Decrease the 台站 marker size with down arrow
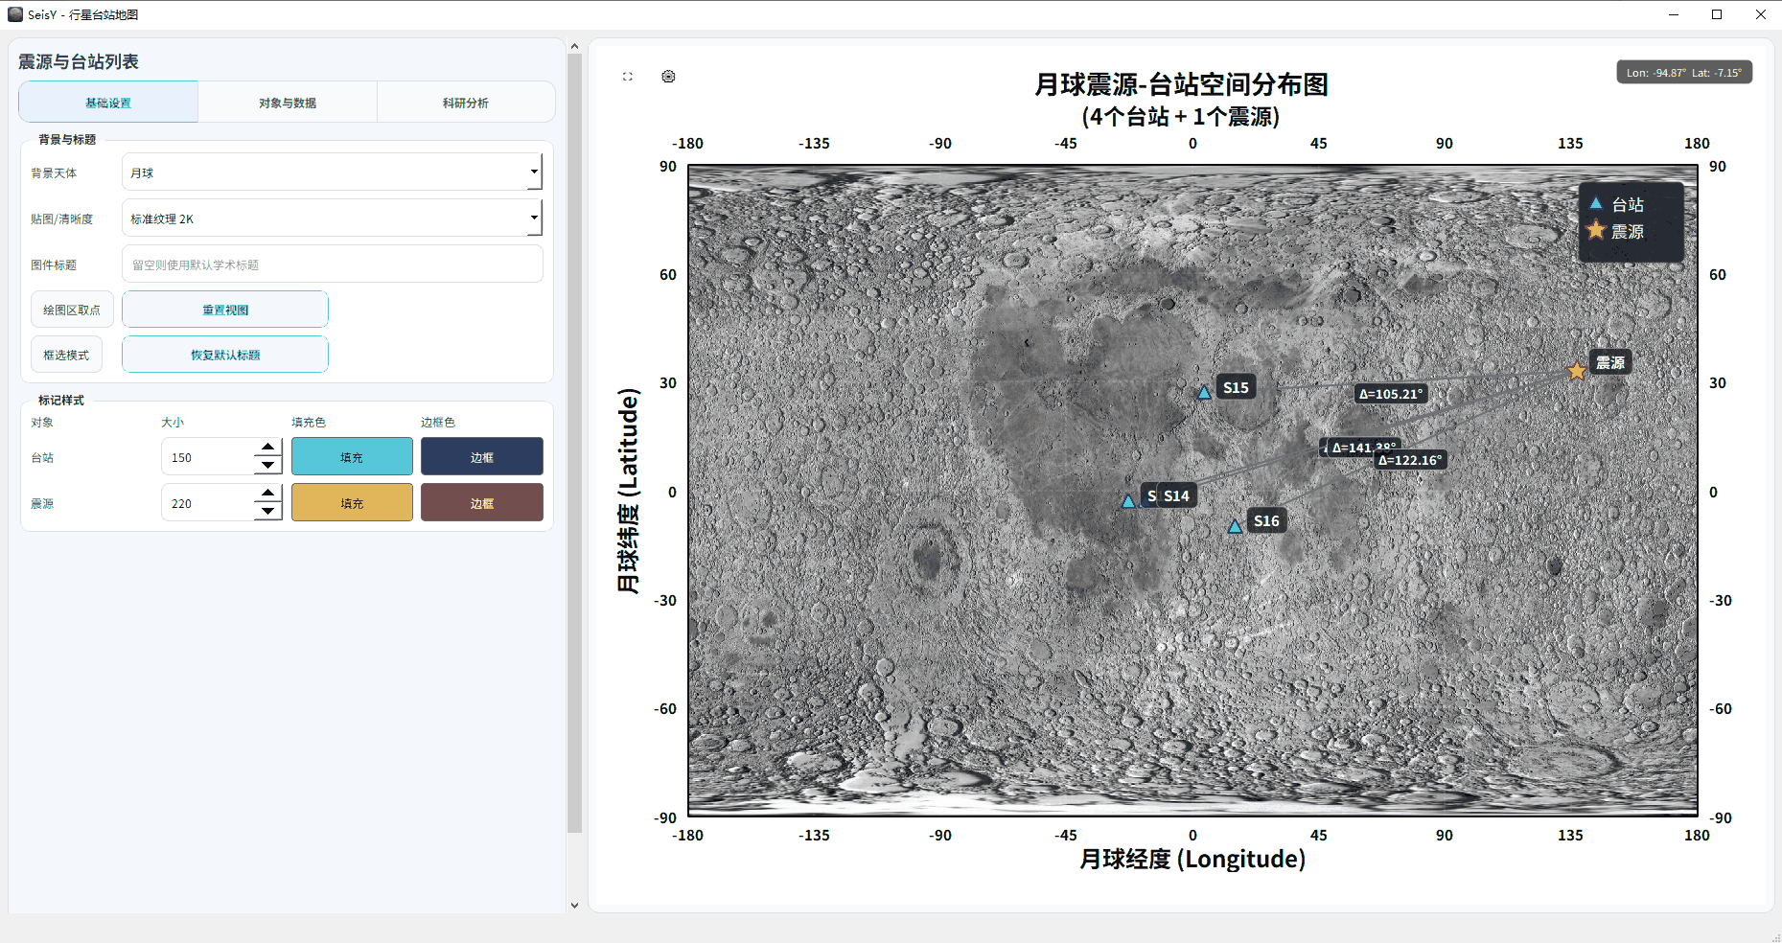 point(268,465)
